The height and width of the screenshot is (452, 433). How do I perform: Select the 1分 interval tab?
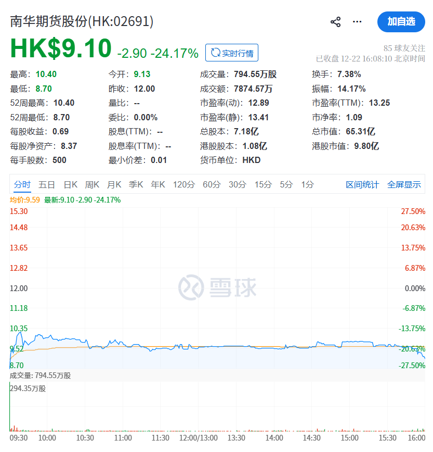308,184
